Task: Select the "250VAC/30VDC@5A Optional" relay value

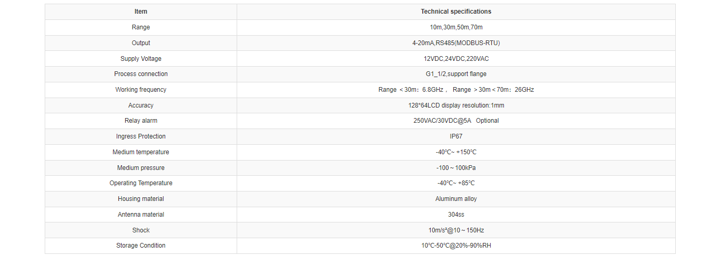Action: click(x=456, y=121)
